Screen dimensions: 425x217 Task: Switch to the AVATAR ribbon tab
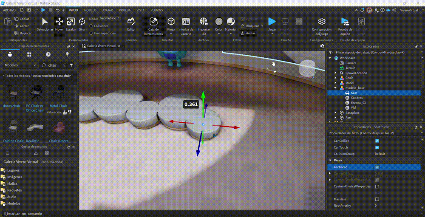tap(108, 10)
